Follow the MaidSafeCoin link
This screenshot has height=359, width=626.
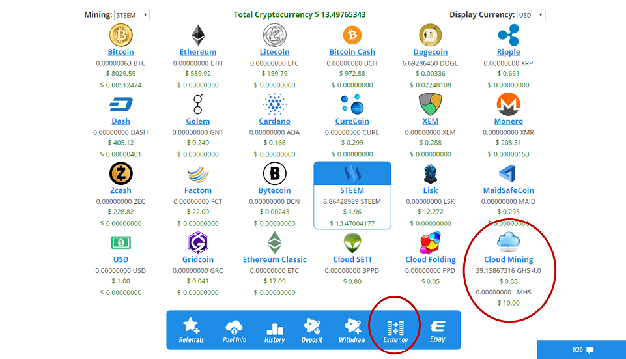coord(508,190)
